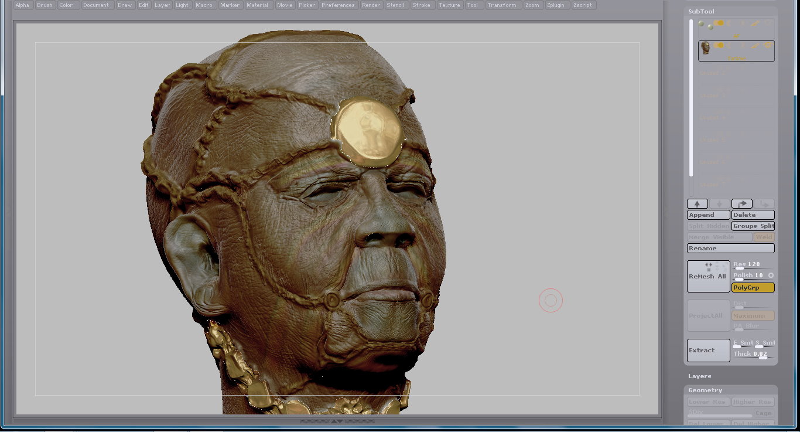Open the Render menu

point(371,5)
